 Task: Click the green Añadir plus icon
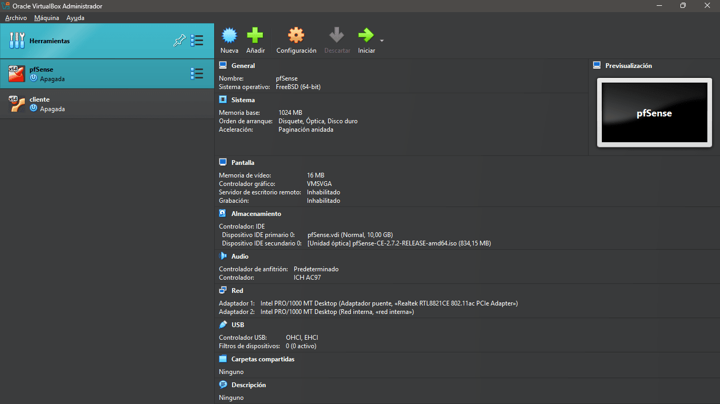coord(255,35)
